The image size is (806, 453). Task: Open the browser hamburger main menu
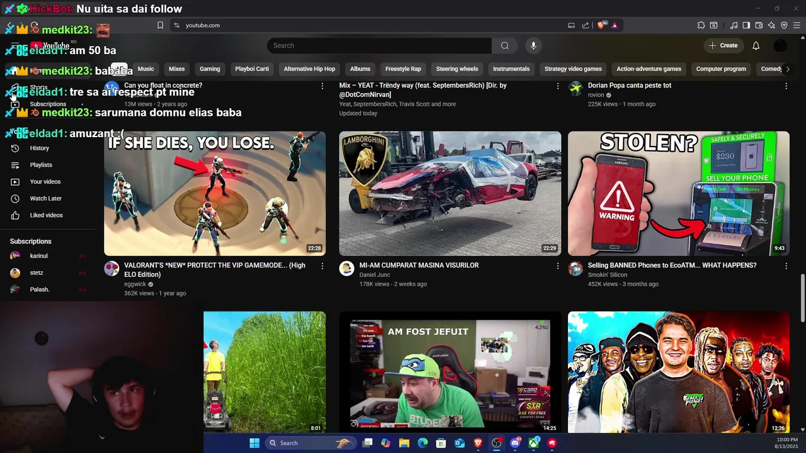coord(797,25)
